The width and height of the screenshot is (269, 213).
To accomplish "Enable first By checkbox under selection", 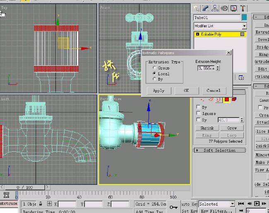I will [198, 107].
